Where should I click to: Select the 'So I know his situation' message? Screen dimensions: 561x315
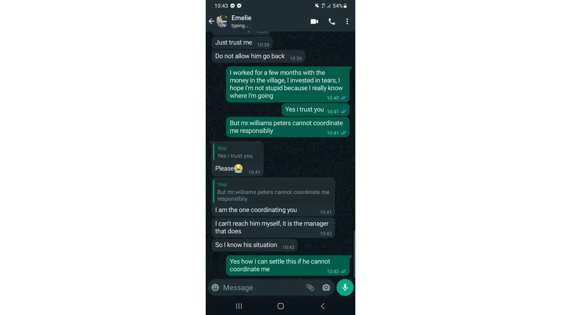click(x=254, y=245)
